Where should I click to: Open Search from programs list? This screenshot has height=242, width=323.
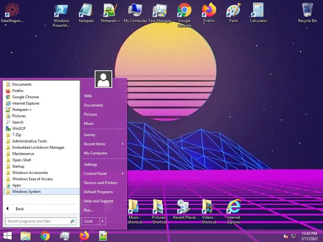(41, 122)
